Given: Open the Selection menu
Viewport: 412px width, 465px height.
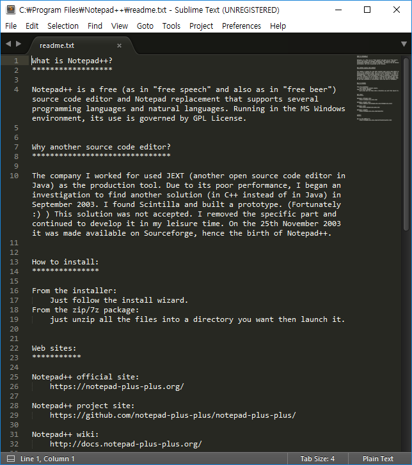Looking at the screenshot, I should click(x=63, y=26).
